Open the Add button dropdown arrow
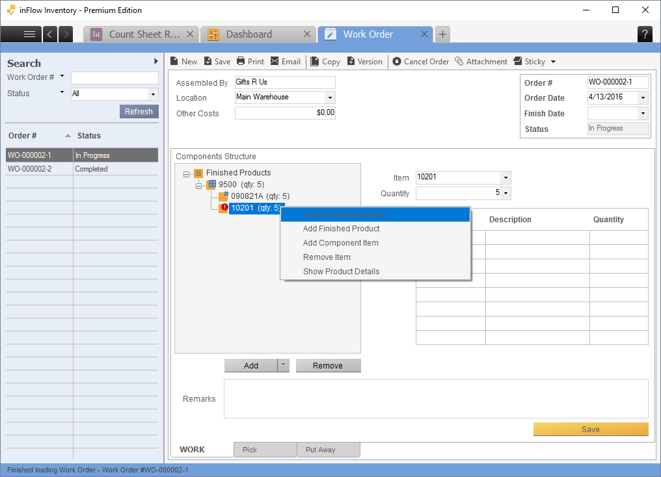 click(x=283, y=365)
